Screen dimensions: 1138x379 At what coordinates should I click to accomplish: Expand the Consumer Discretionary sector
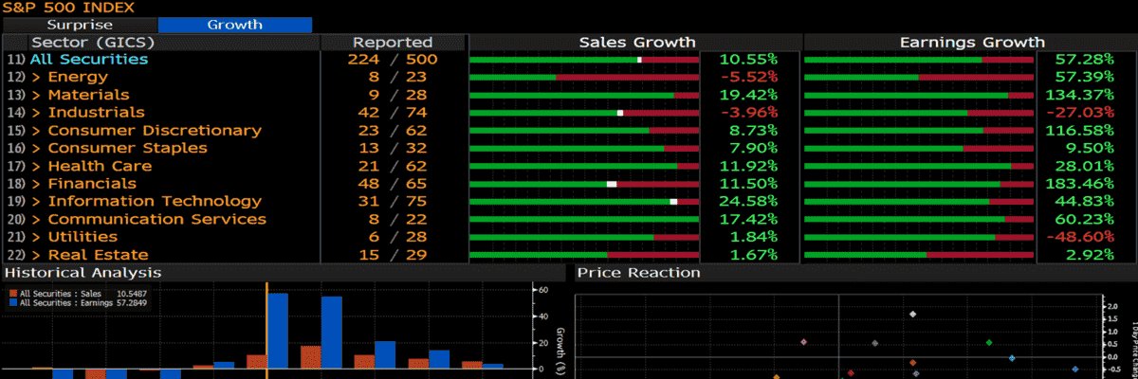(146, 130)
